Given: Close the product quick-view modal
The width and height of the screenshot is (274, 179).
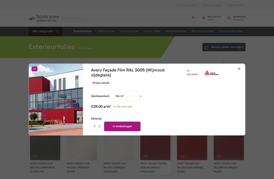Looking at the screenshot, I should click(x=239, y=69).
